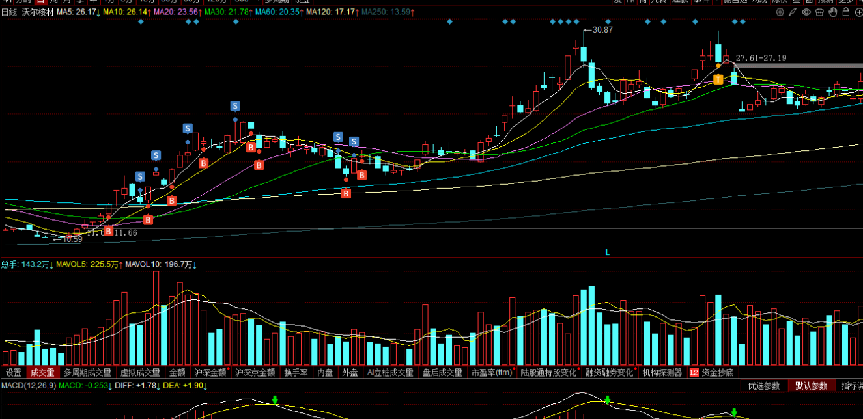The height and width of the screenshot is (419, 863).
Task: Click the B marker beside 11.66 label
Action: click(x=109, y=231)
